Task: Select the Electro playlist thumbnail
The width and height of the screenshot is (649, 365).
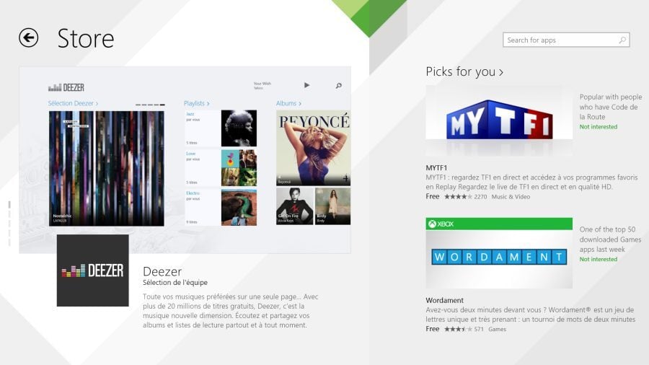Action: tap(239, 207)
